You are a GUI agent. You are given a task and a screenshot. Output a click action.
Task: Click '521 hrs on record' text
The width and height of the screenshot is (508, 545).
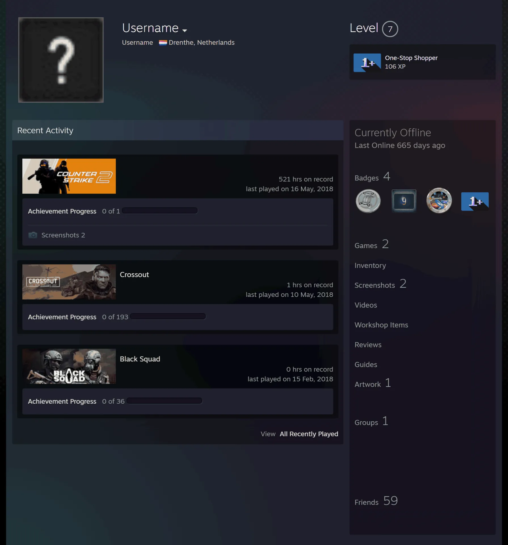[306, 179]
